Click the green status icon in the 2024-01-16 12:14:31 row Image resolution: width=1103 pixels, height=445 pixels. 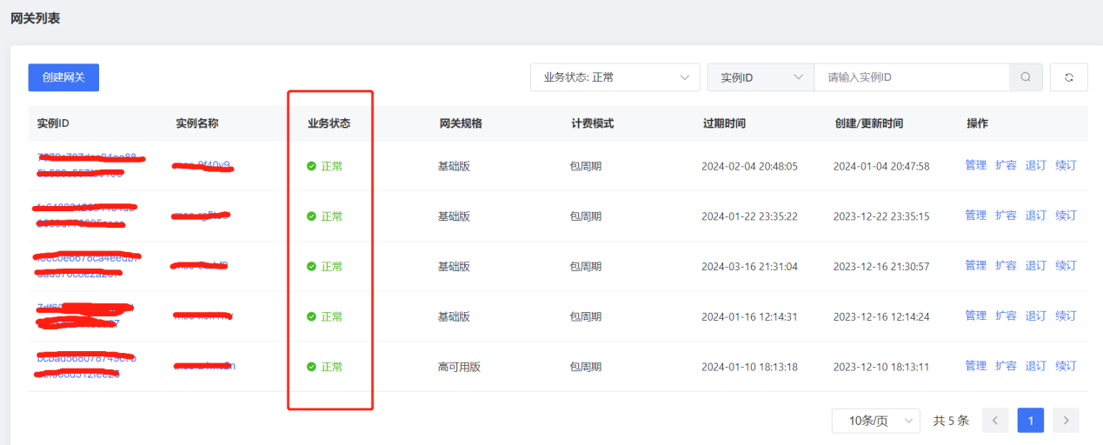point(312,316)
